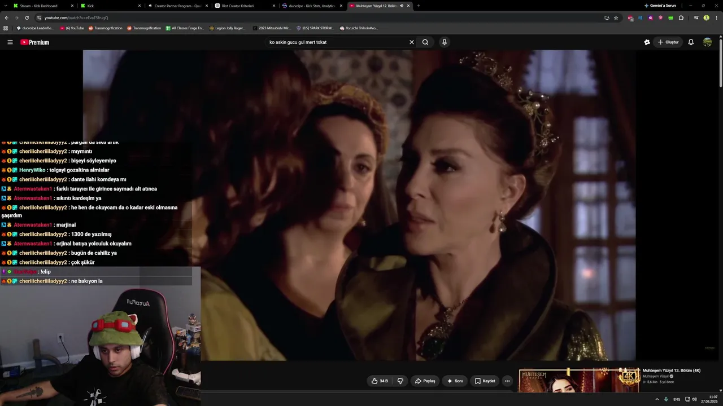Open the media controls toolbar button
723x406 pixels.
[696, 17]
